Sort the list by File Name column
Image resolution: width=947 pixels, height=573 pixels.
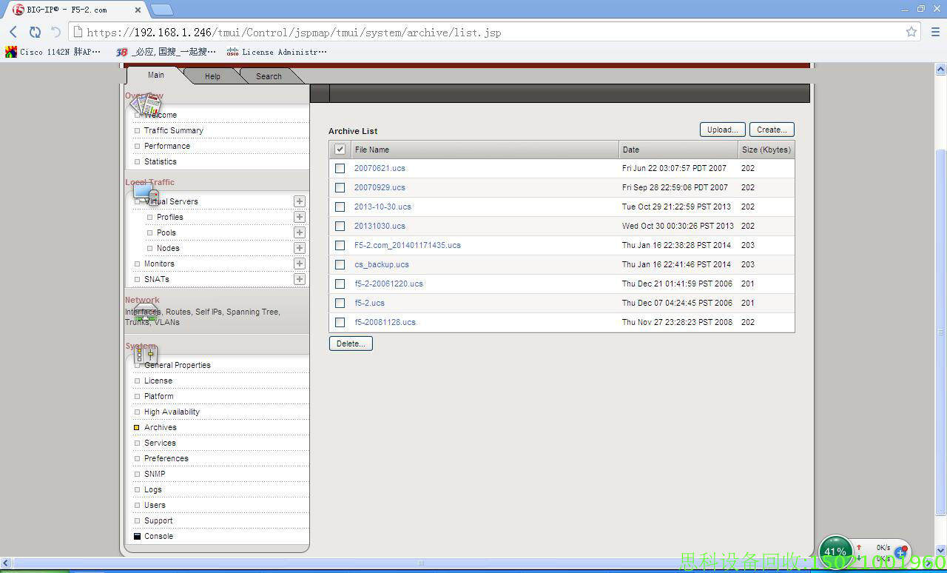point(484,150)
